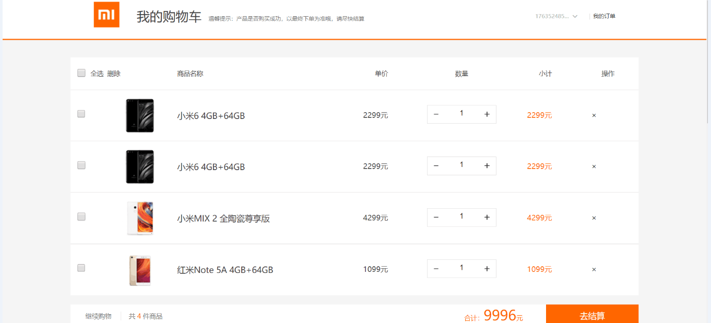Click 红米Note 5A 4GB+64GB product name

tap(225, 270)
